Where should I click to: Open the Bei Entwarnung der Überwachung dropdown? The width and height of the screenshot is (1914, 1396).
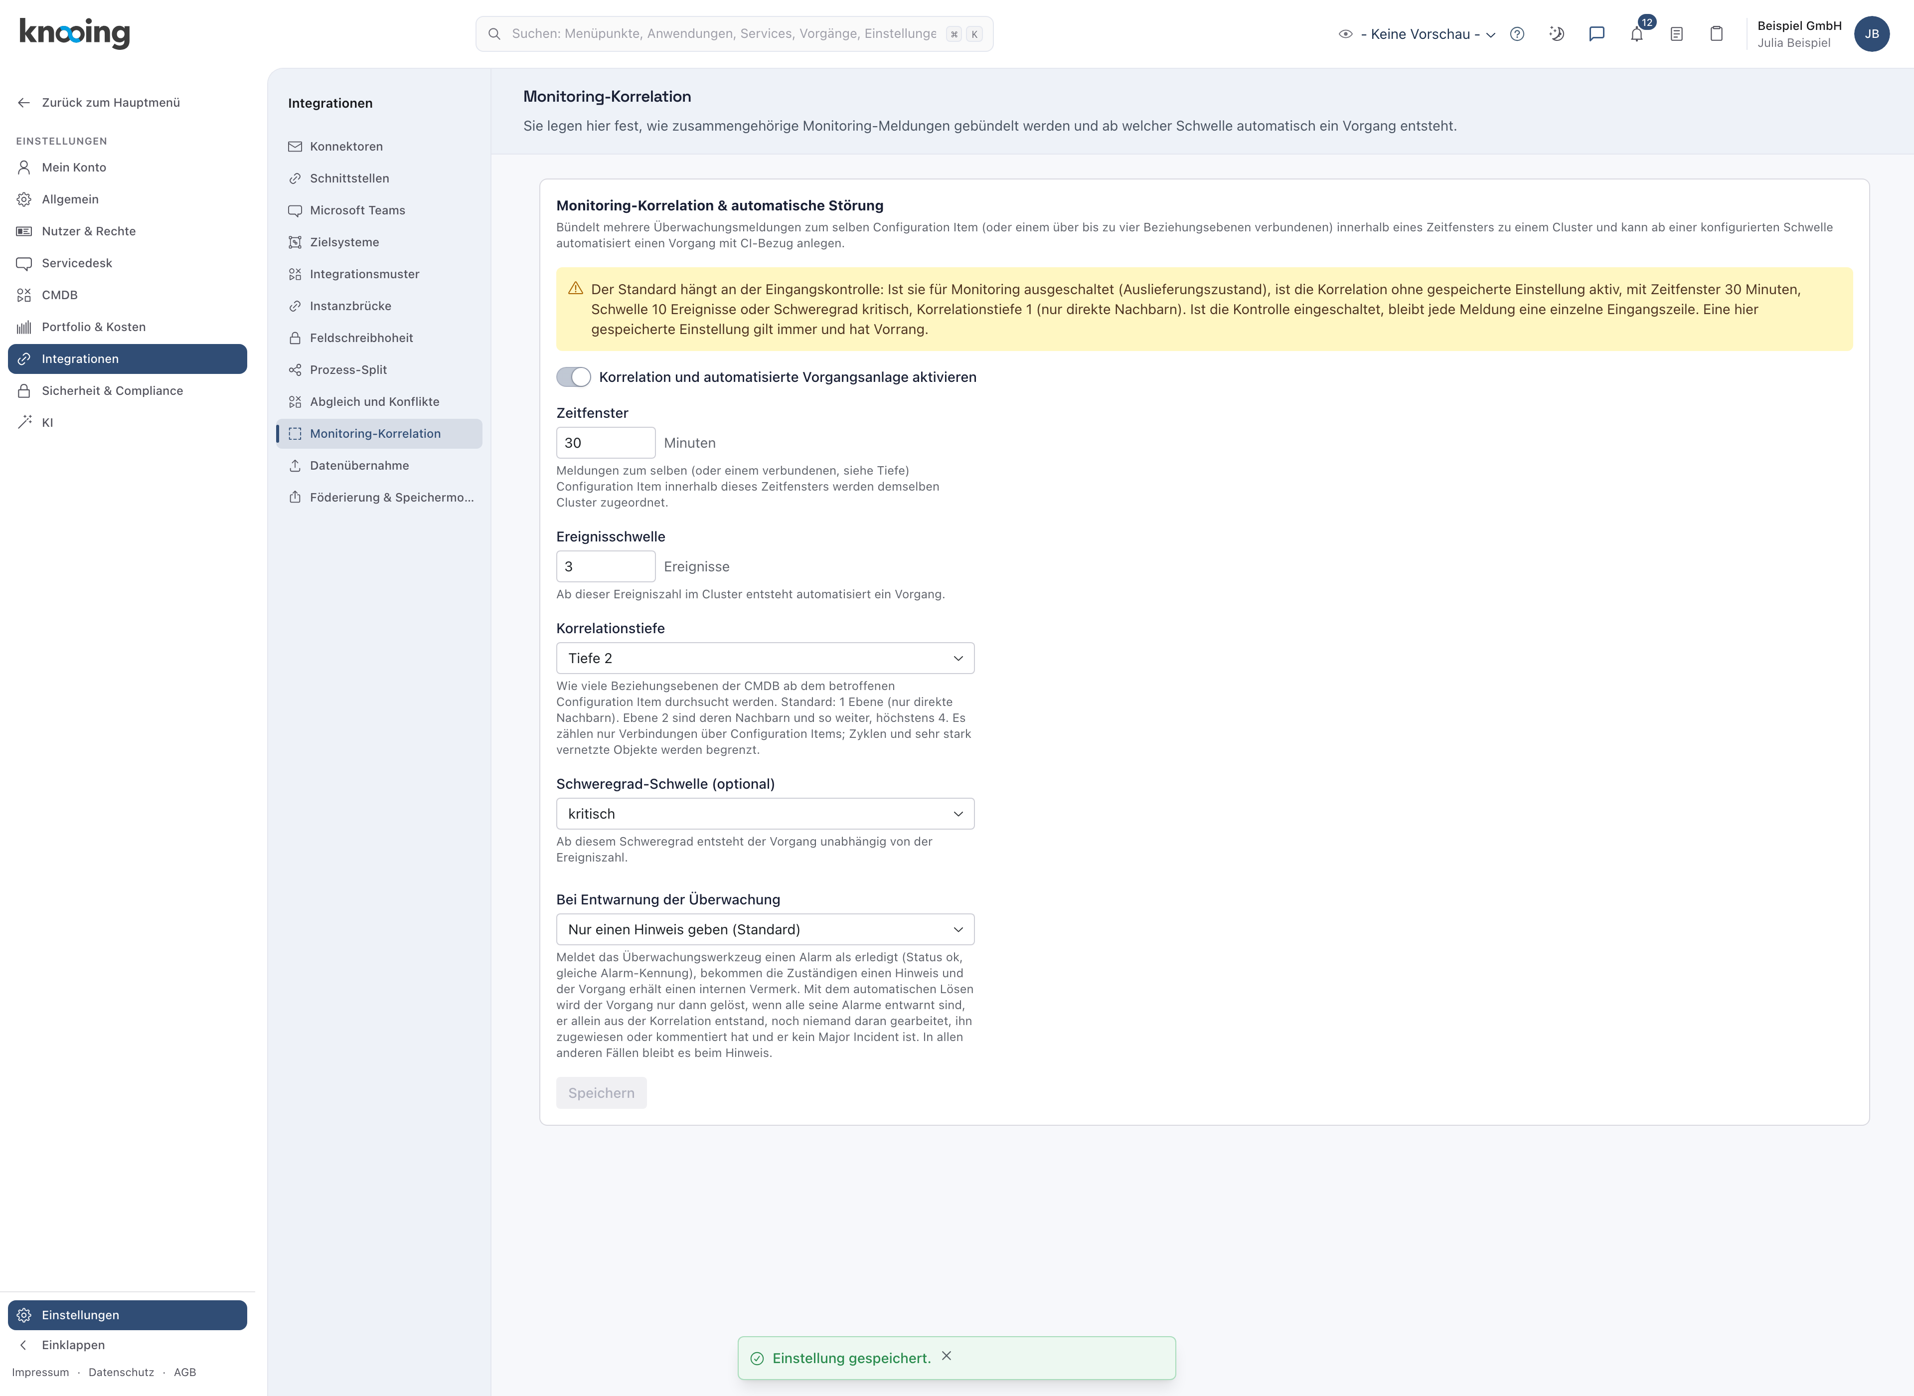click(x=765, y=929)
